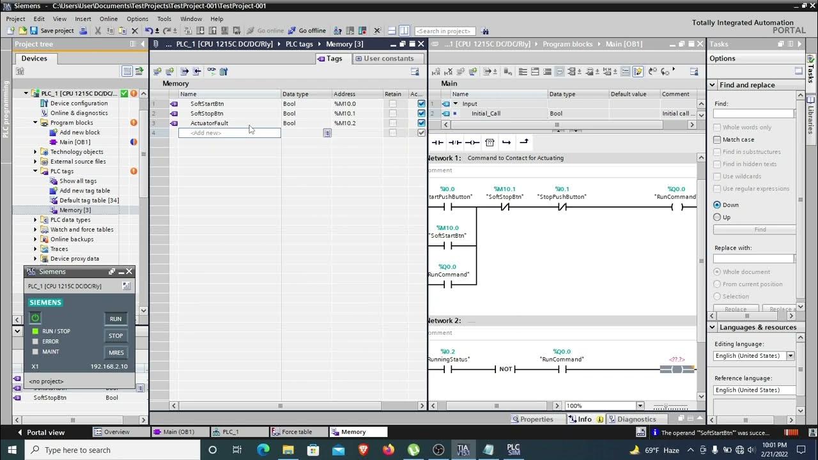Screen dimensions: 818x460
Task: Open the Options menu
Action: tap(137, 19)
